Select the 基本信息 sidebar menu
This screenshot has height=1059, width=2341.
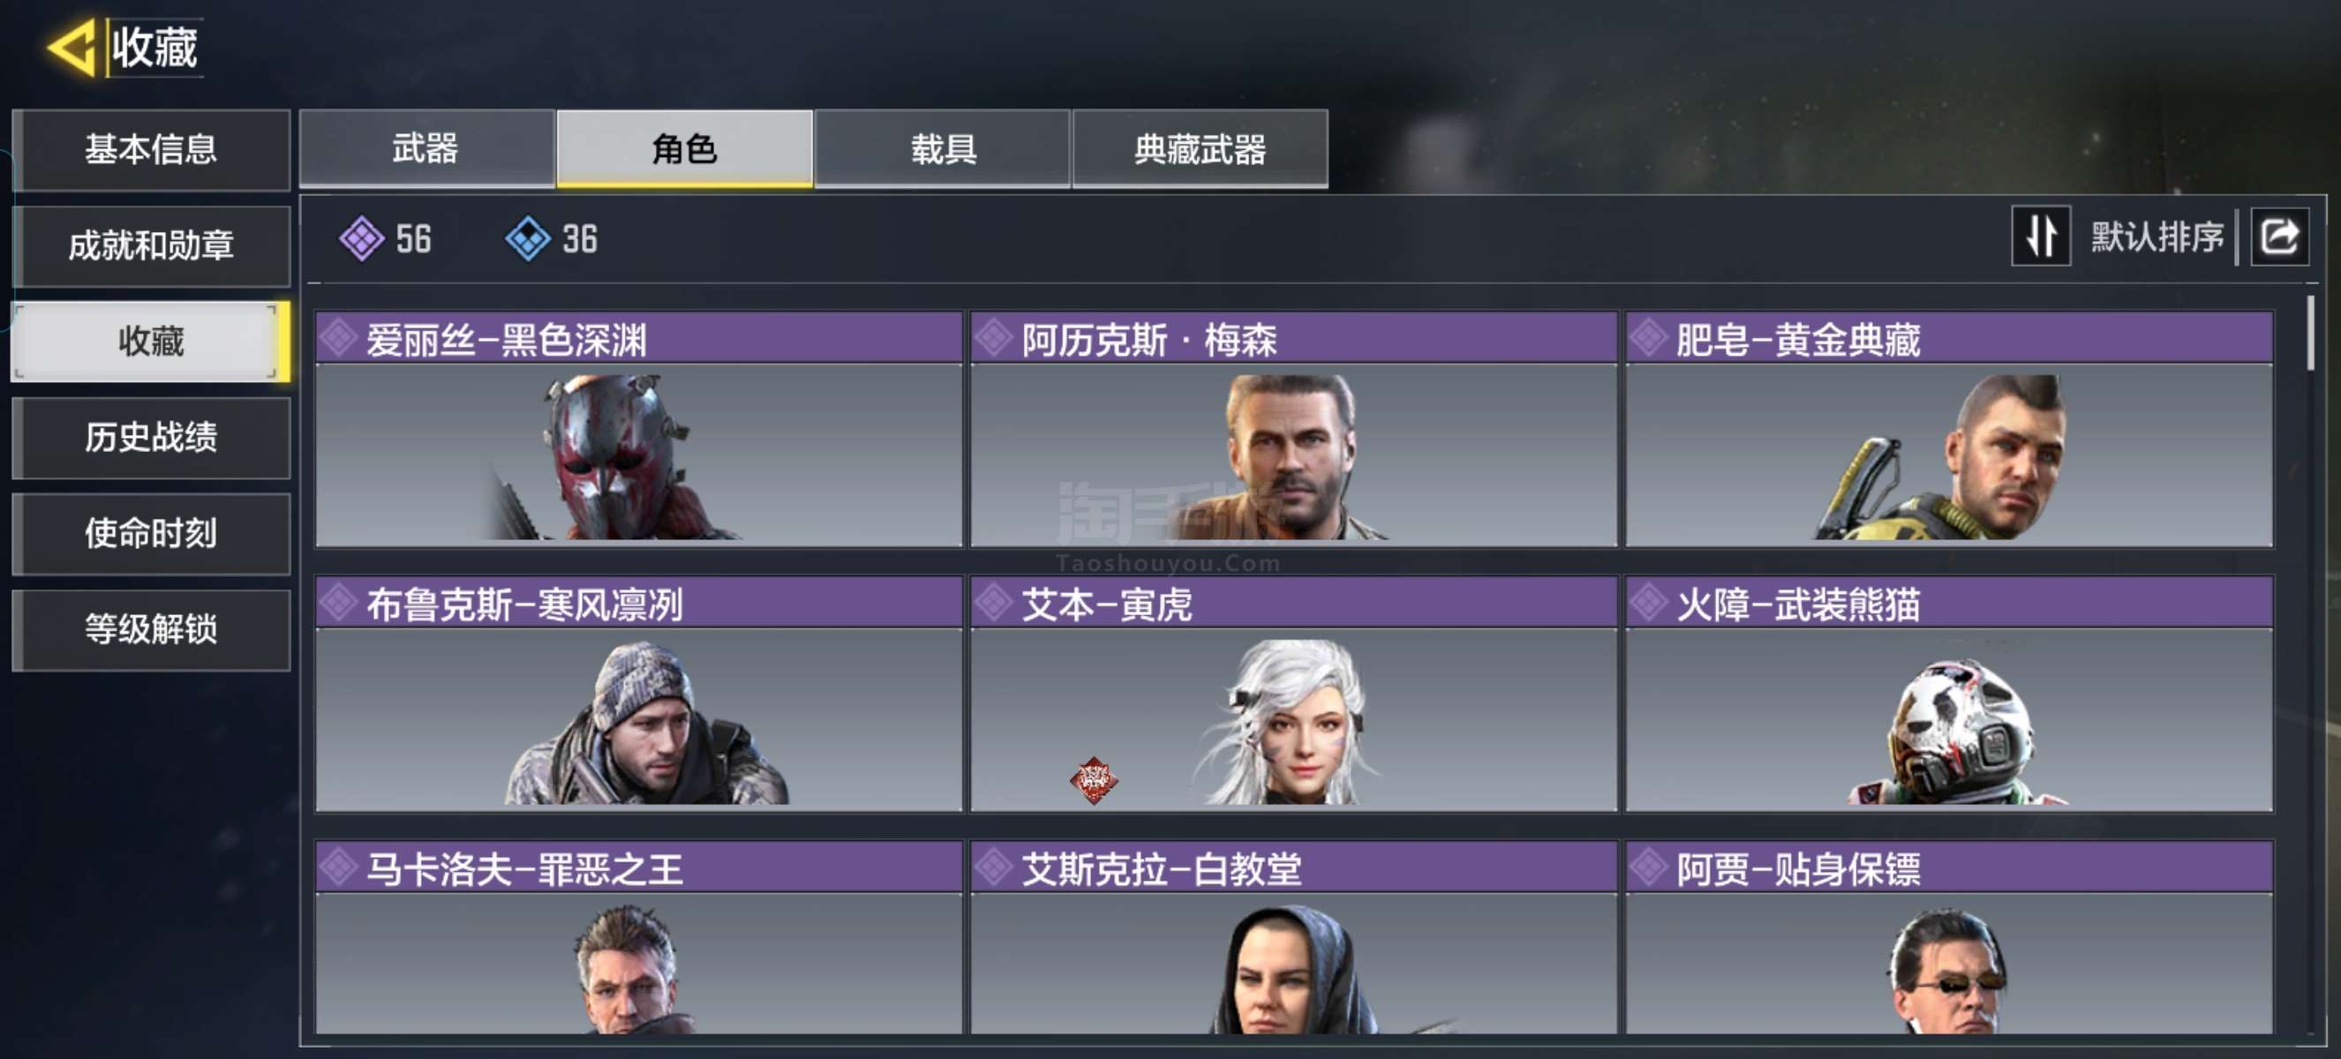tap(152, 150)
